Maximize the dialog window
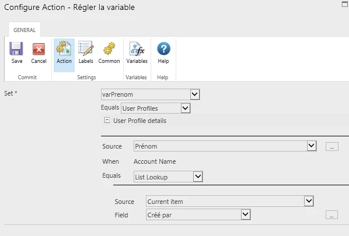 [344, 4]
